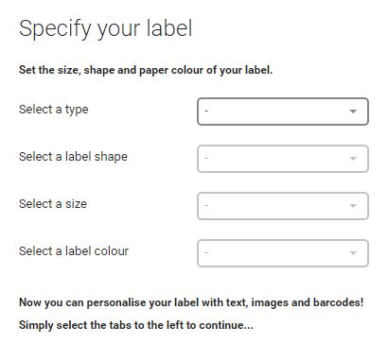Viewport: 388px width, 344px height.
Task: Click the 'Select a label colour' label
Action: (74, 251)
